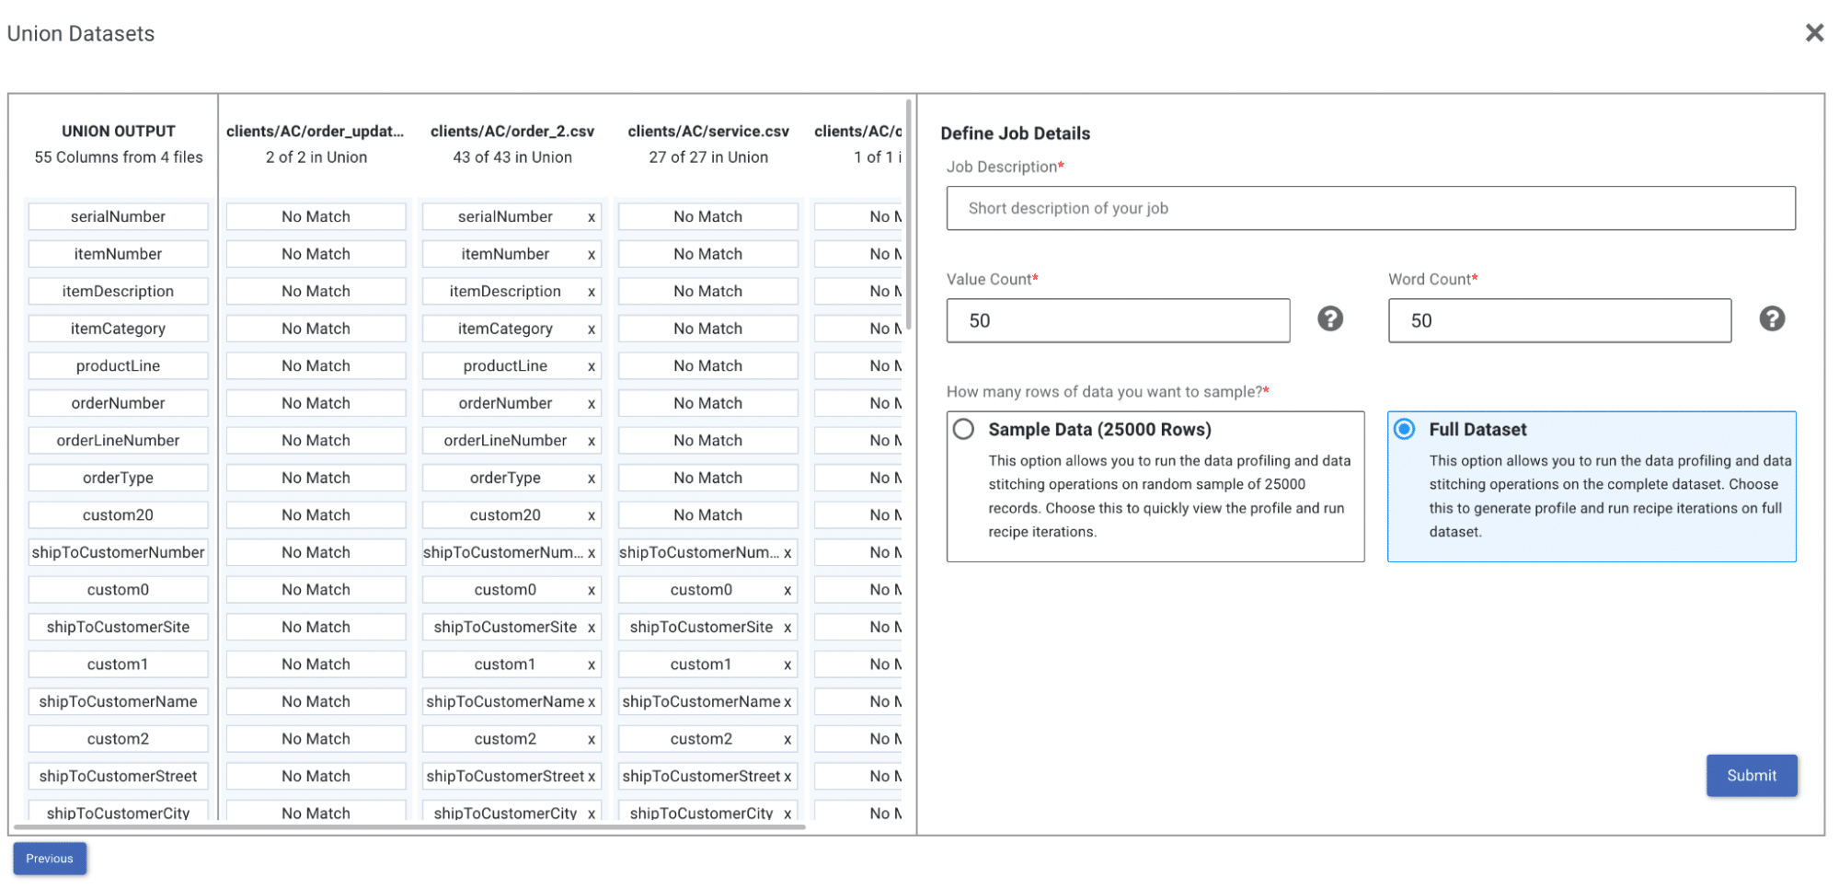Remove shipToCustomerNum mapping in service.csv column
Image resolution: width=1839 pixels, height=889 pixels.
click(x=787, y=553)
